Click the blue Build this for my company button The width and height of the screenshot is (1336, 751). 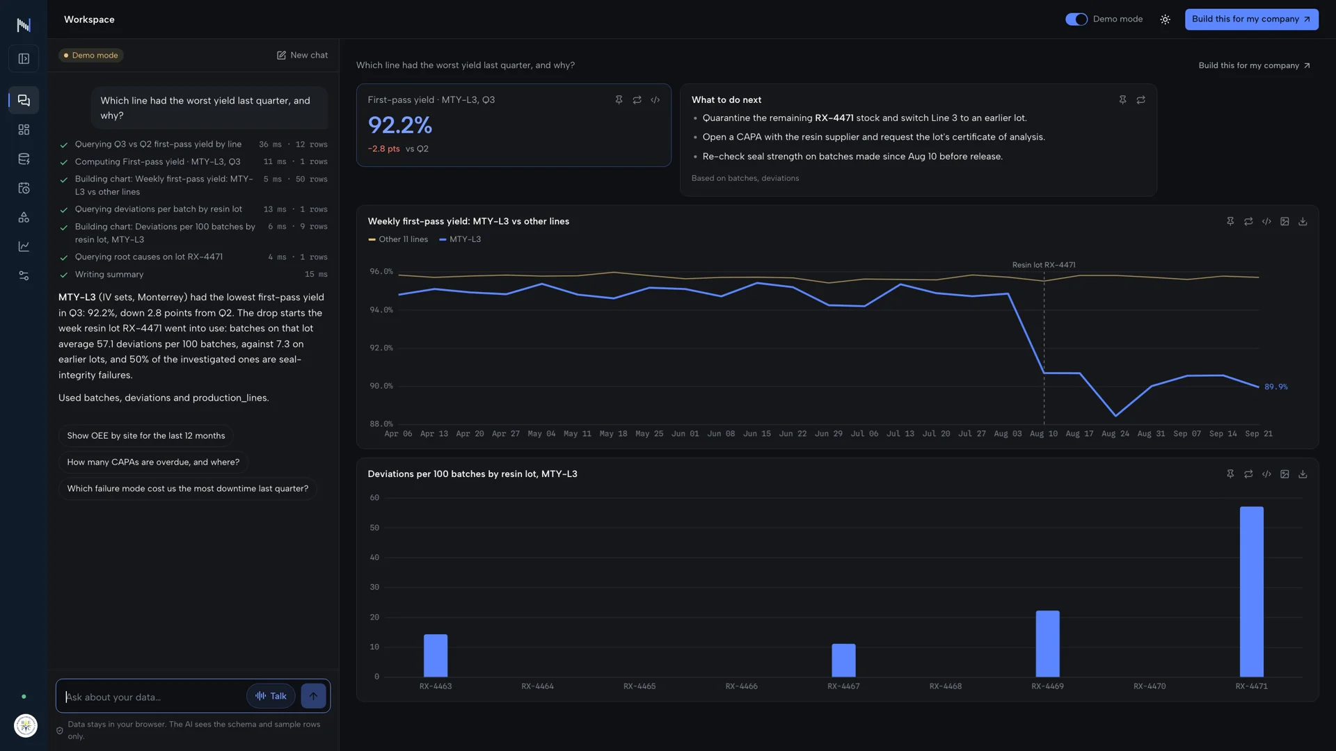pyautogui.click(x=1251, y=19)
